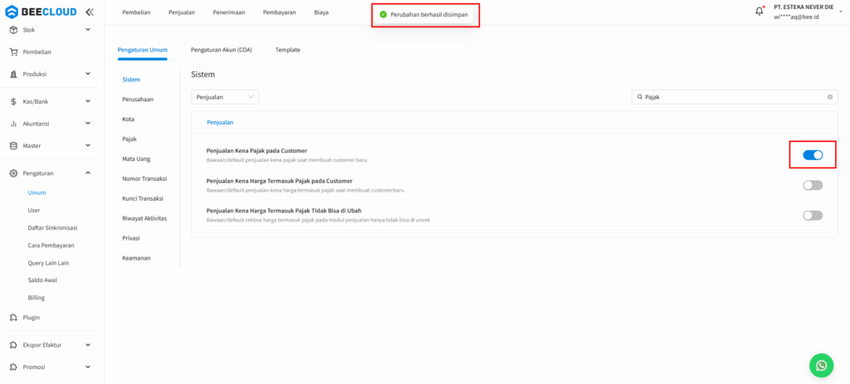Disable Penjualan Kena Pajak pada Customer
Screen dimensions: 850x384
point(812,155)
